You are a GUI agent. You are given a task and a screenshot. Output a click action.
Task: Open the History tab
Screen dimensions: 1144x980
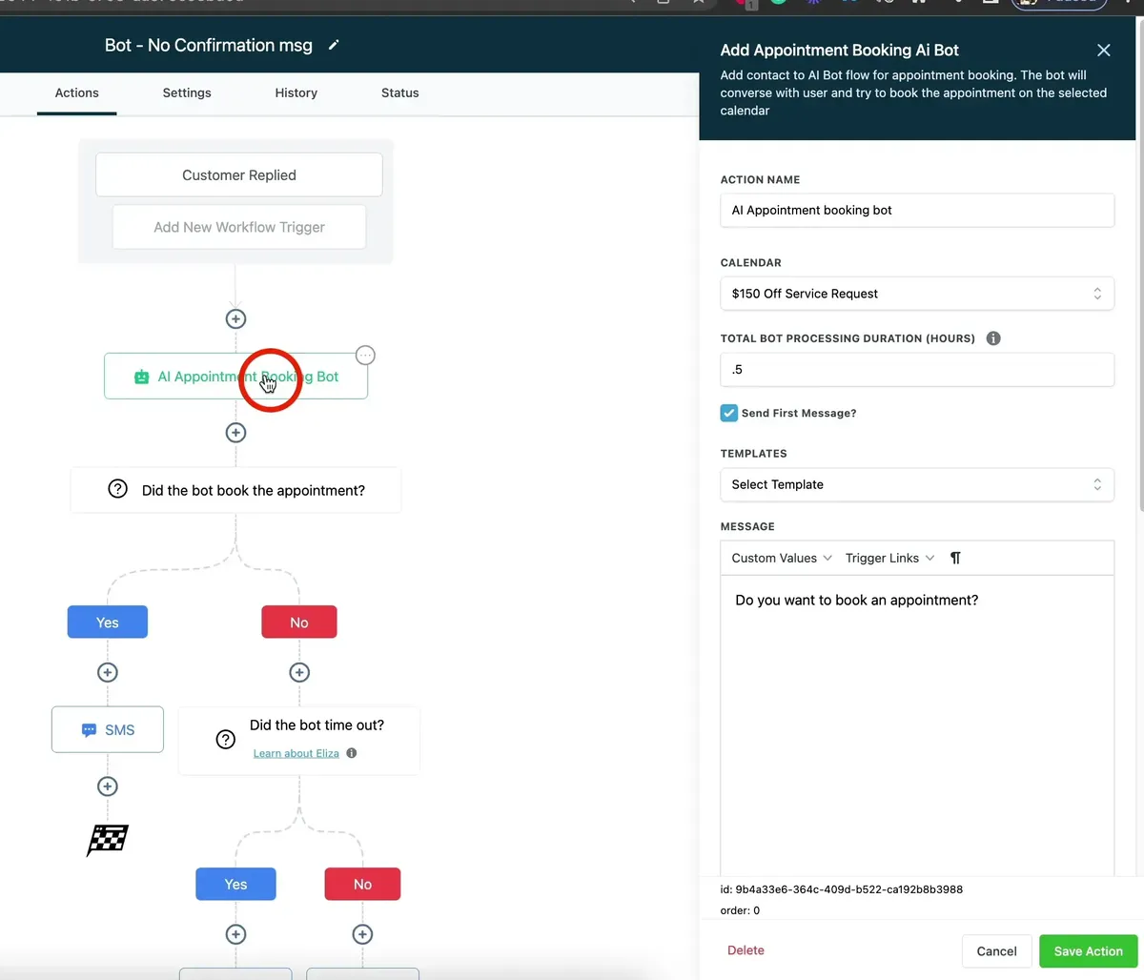pos(296,92)
